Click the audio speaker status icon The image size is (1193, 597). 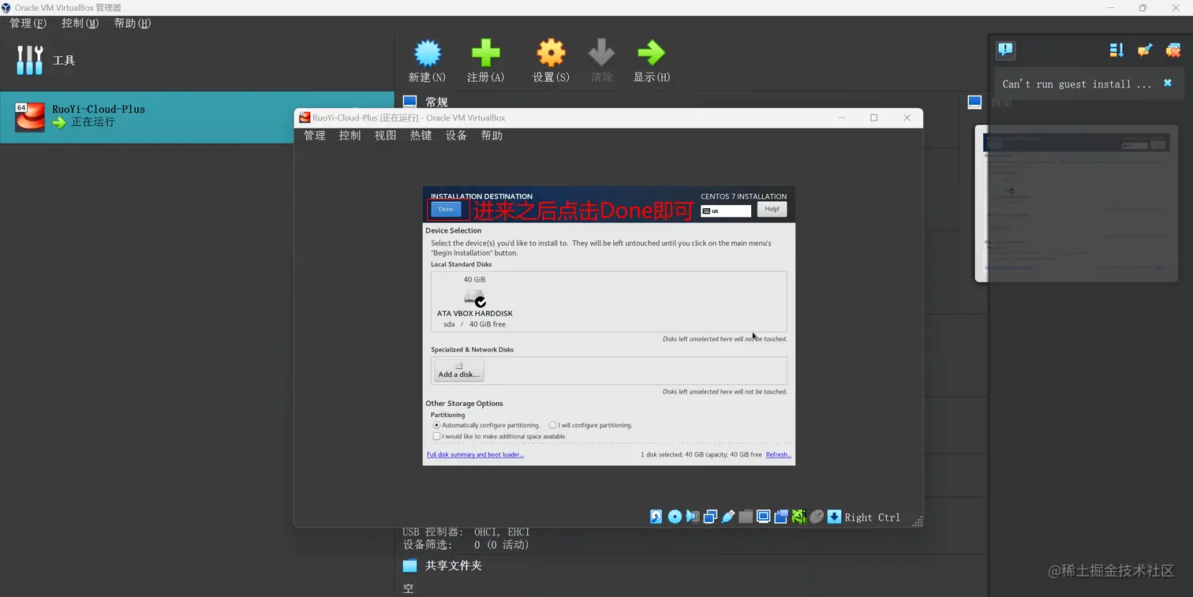click(x=693, y=517)
